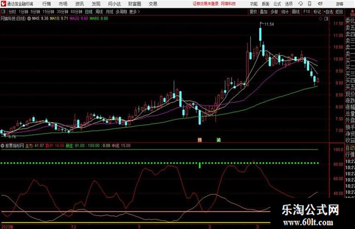Open the 公式 menu
355x229 pixels.
pyautogui.click(x=277, y=4)
